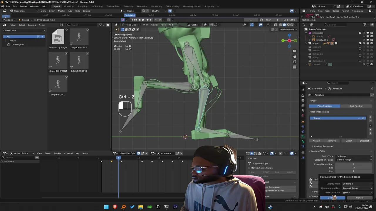Screen dimensions: 376x211
Task: Click the pan hand viewport gizmo
Action: point(295,56)
